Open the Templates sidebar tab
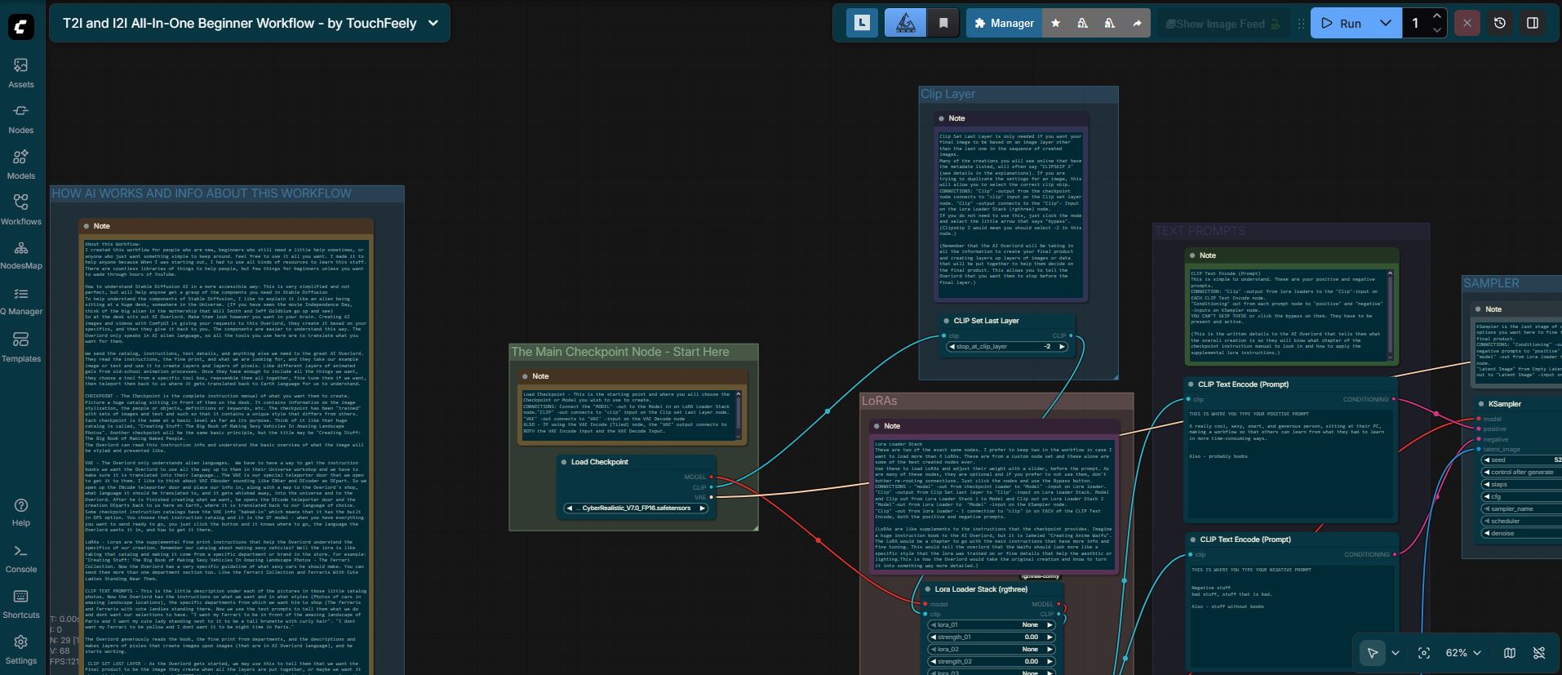This screenshot has height=675, width=1562. [x=21, y=347]
